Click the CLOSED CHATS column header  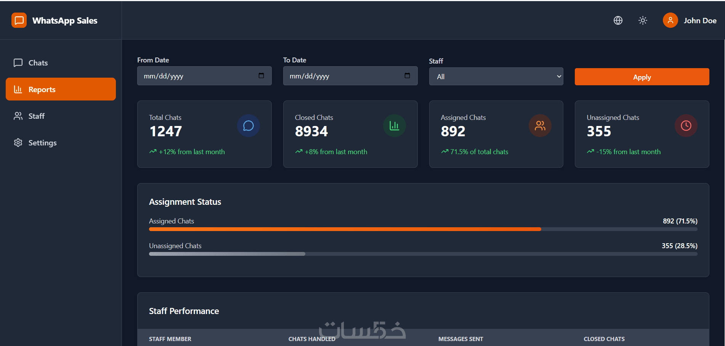coord(604,339)
